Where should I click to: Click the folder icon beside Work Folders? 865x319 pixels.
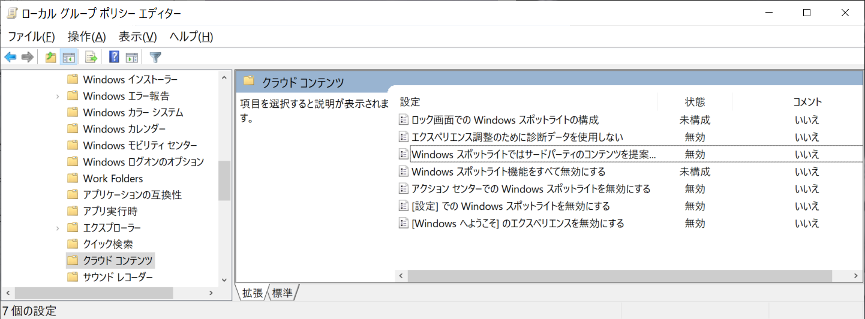click(73, 179)
